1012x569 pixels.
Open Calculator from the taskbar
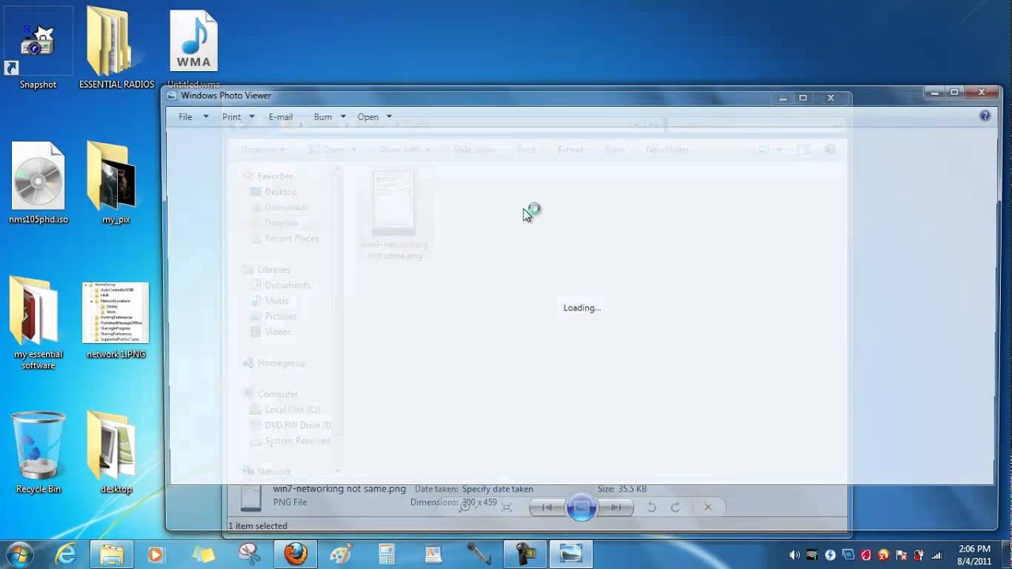pos(387,555)
